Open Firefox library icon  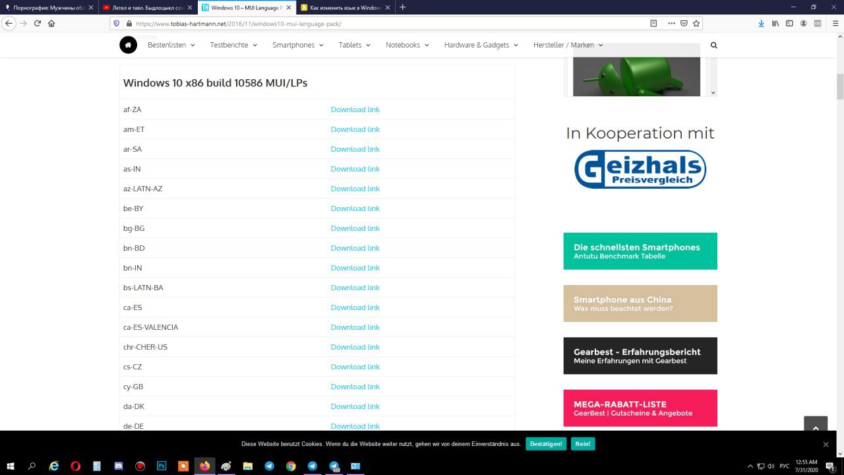775,23
